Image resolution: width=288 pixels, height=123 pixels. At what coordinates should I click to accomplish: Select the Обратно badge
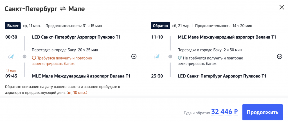(159, 26)
